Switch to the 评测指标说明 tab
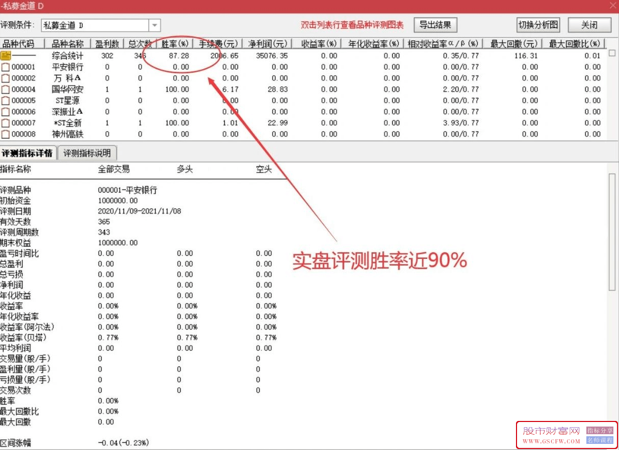 tap(87, 153)
